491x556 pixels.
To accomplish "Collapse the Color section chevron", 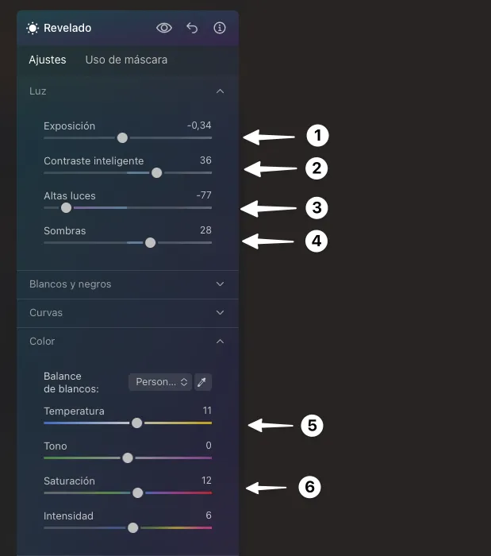I will (220, 341).
